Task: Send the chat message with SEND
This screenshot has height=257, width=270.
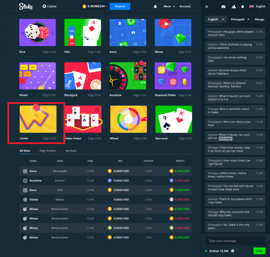Action: (259, 251)
